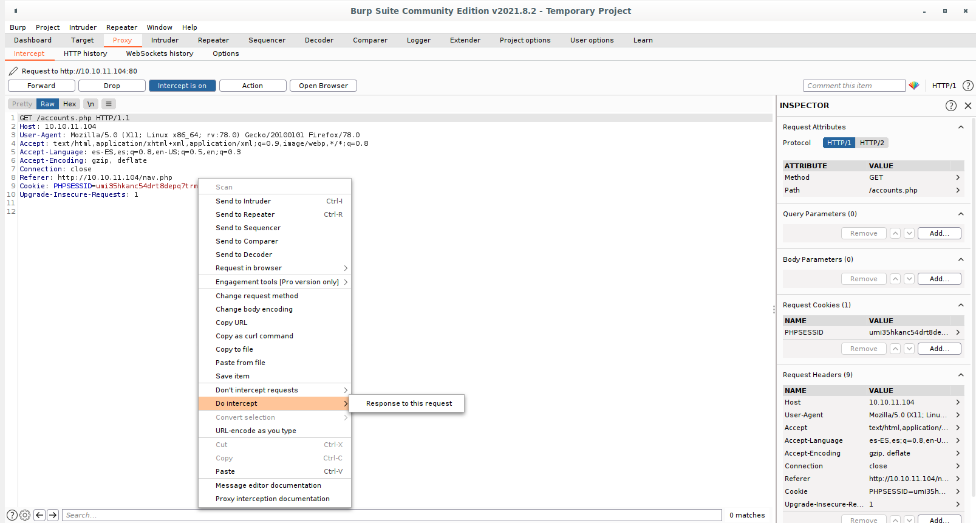Open the Inspector help icon
This screenshot has height=523, width=976.
(x=950, y=106)
